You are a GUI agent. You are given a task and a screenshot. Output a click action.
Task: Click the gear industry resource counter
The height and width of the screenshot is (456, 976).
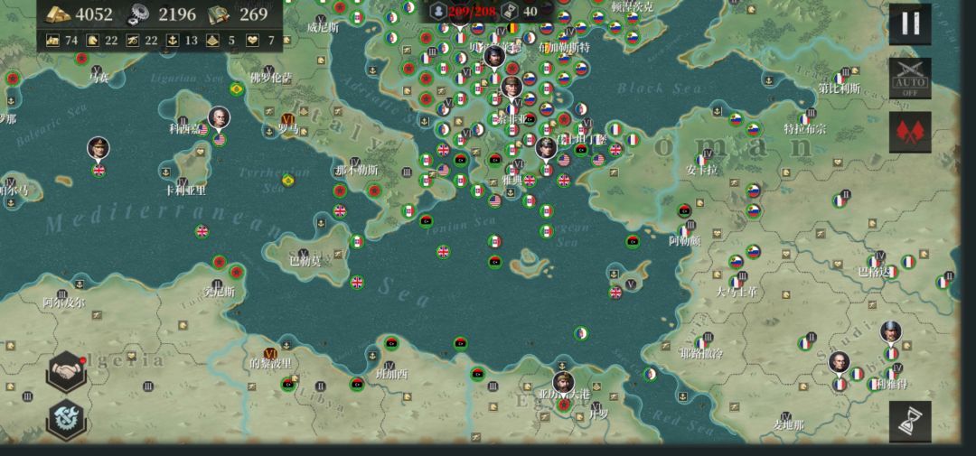click(161, 14)
